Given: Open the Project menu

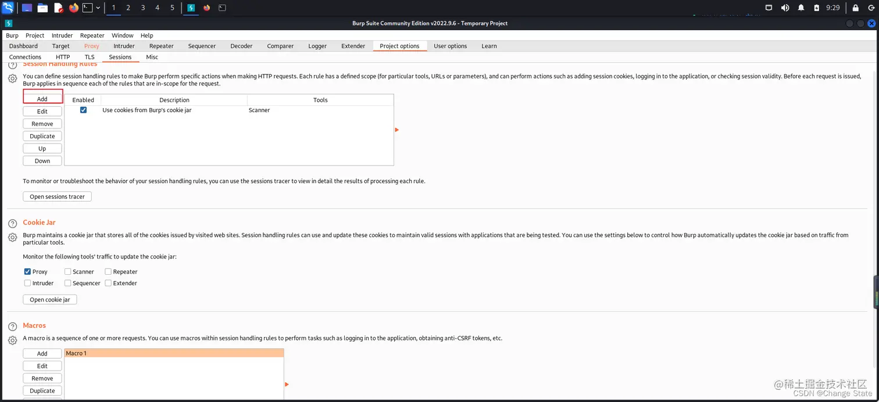Looking at the screenshot, I should coord(35,35).
